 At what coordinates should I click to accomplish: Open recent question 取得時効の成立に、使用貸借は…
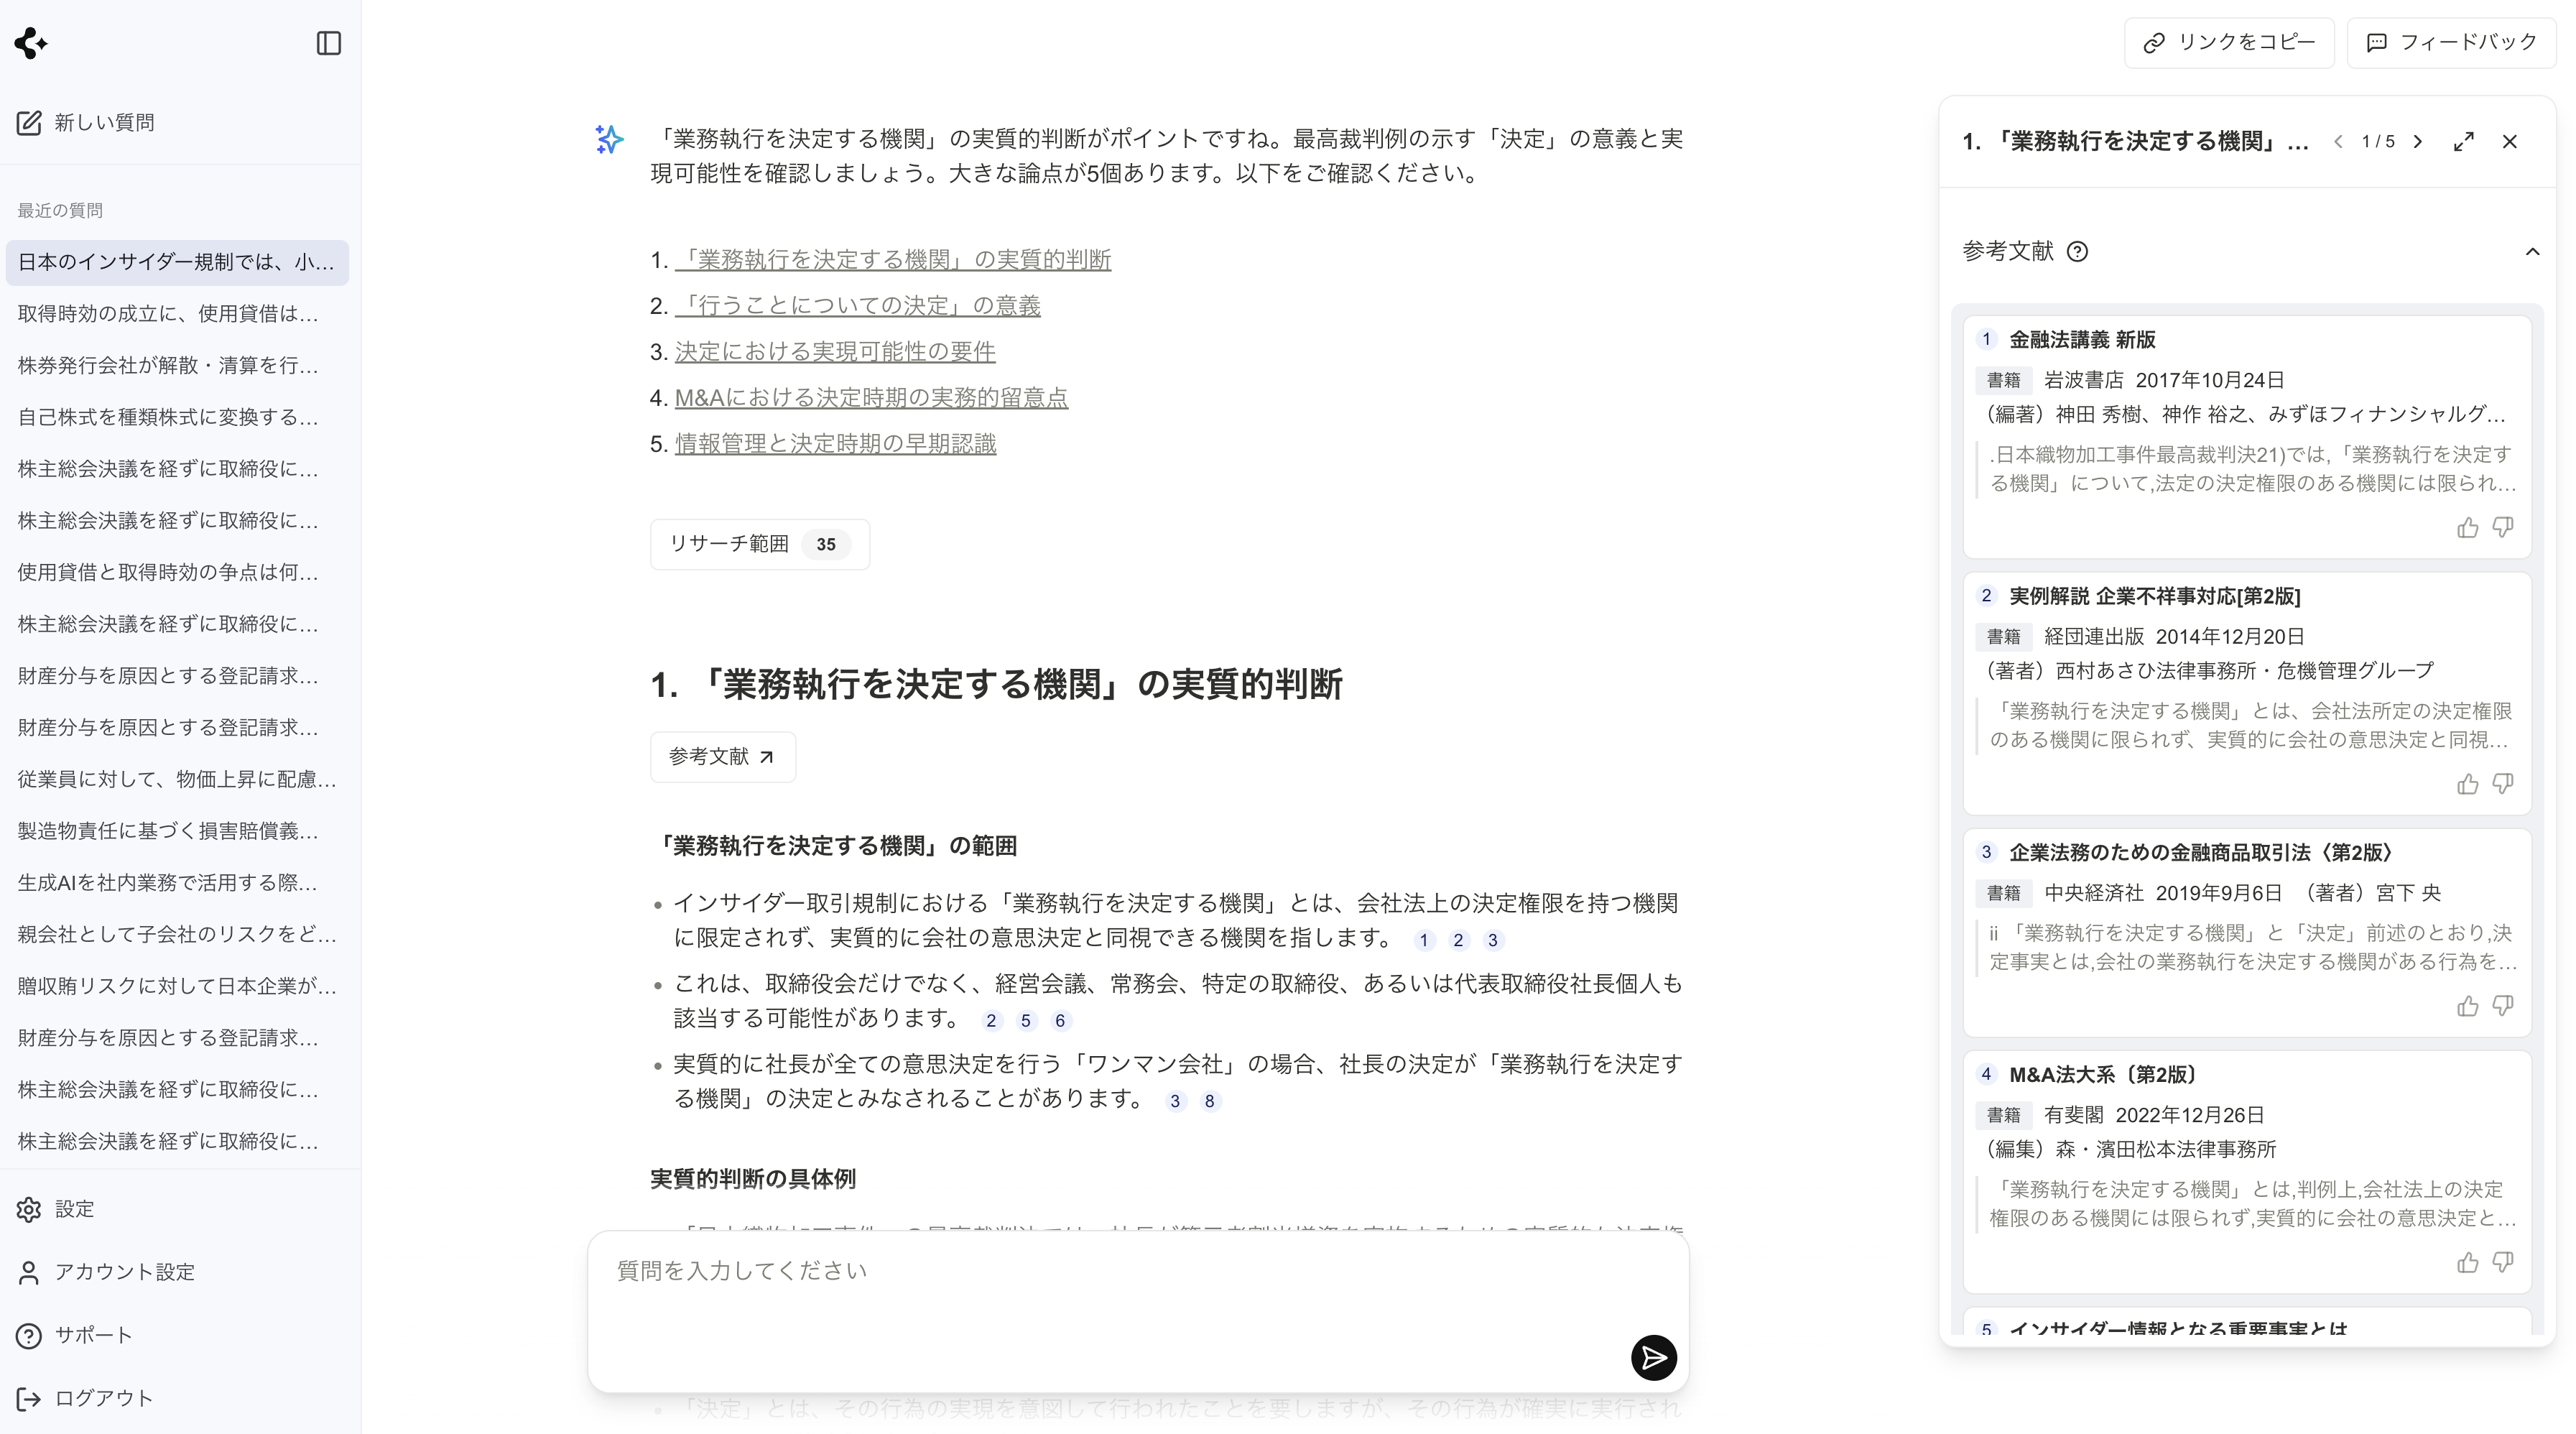click(177, 314)
